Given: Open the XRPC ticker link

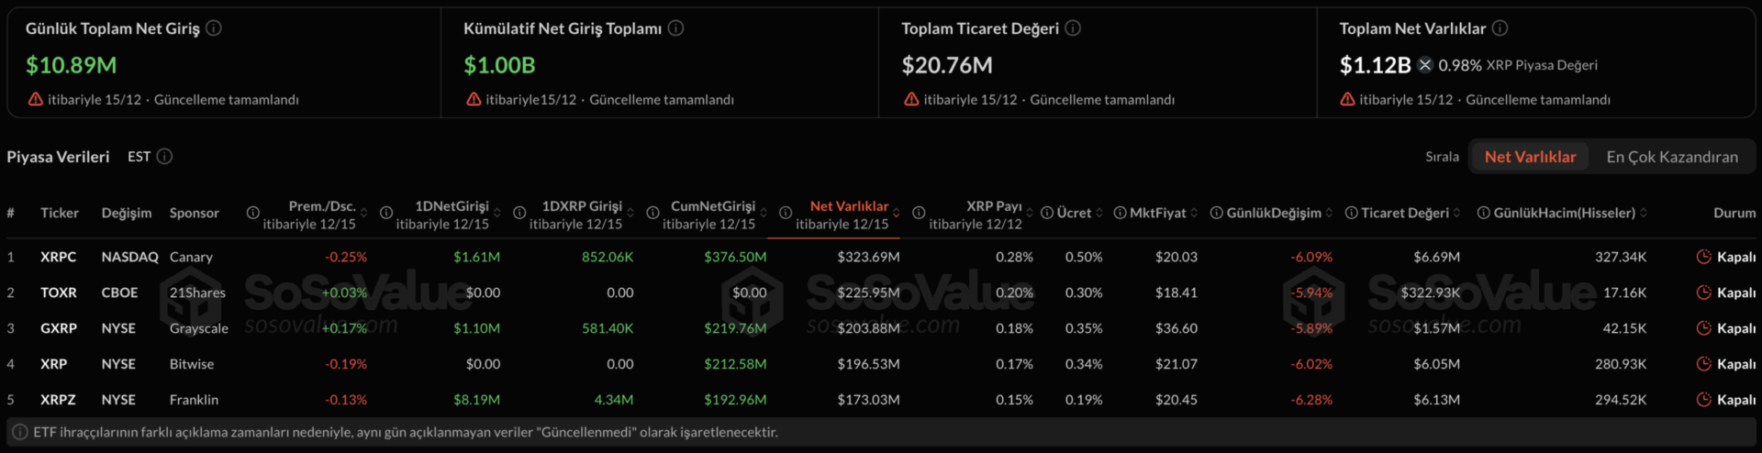Looking at the screenshot, I should (x=58, y=257).
